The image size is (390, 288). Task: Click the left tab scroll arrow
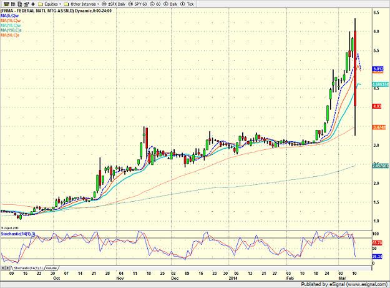(3, 268)
